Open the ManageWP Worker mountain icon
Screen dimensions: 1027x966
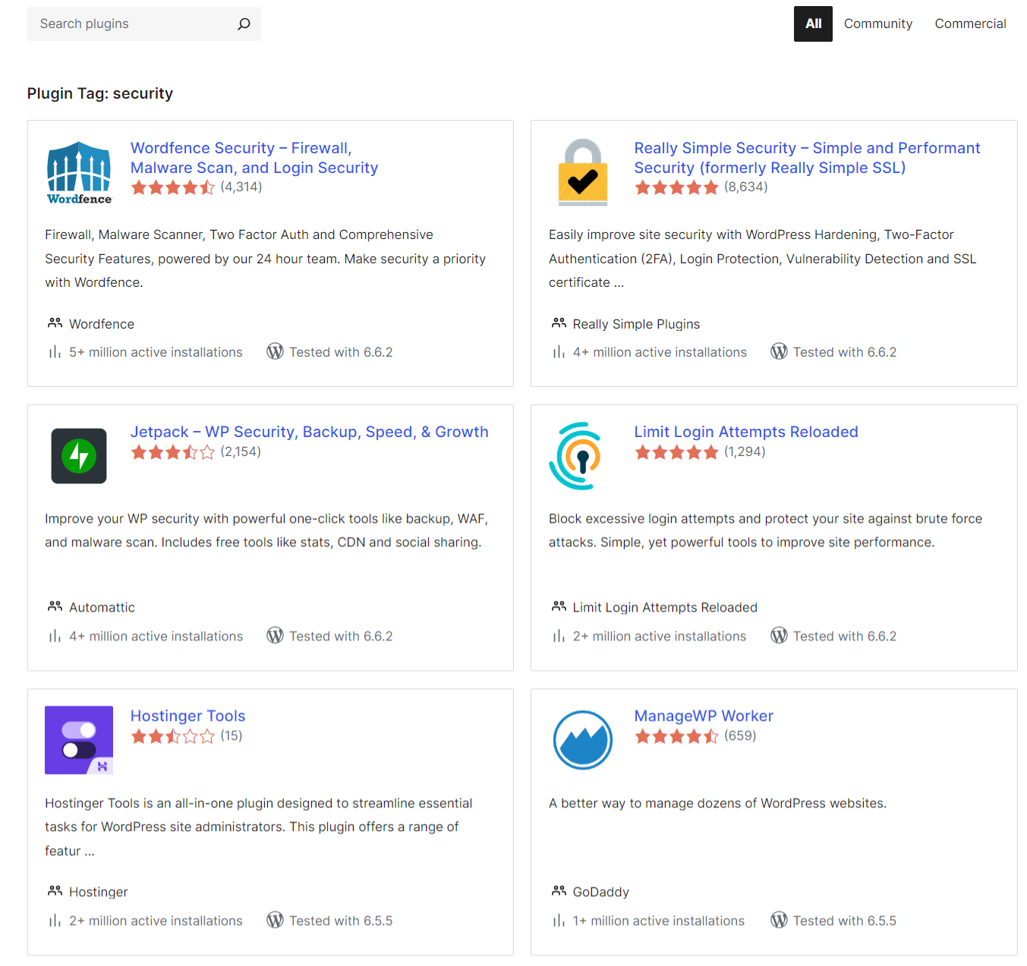coord(582,740)
